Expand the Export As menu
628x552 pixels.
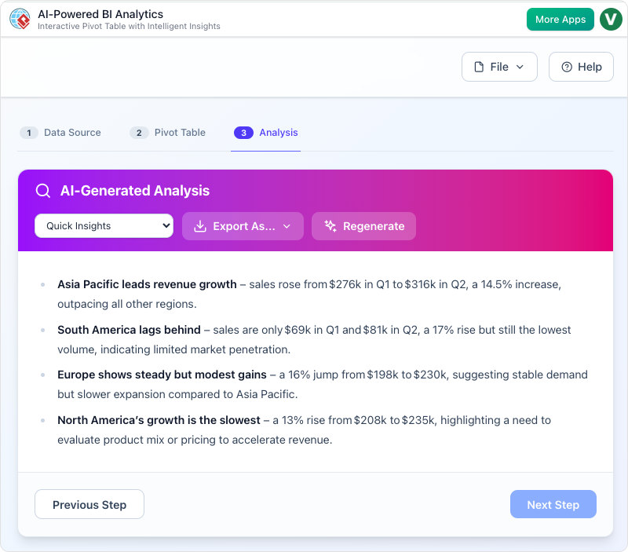coord(242,226)
